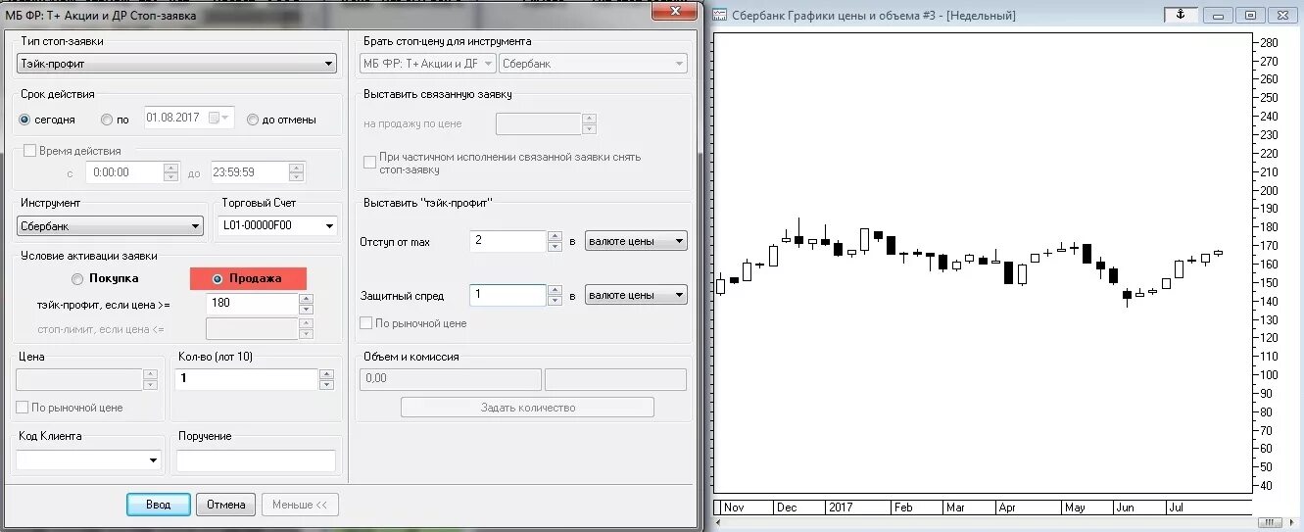Toggle the При частичном исполнении checkbox
Screen dimensions: 1304x532
click(x=369, y=163)
